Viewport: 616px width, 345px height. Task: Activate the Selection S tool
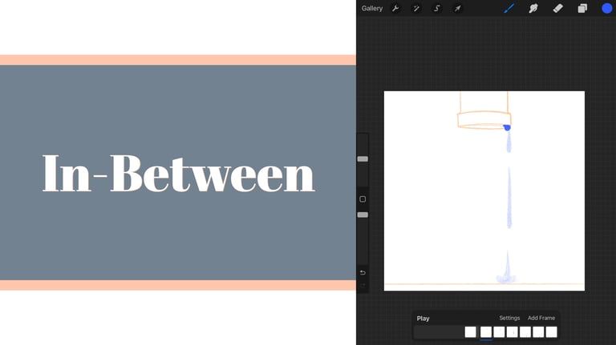437,8
